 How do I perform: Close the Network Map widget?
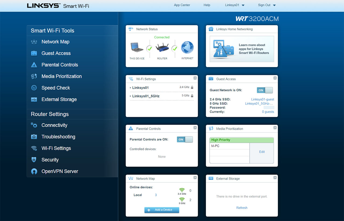(x=195, y=177)
